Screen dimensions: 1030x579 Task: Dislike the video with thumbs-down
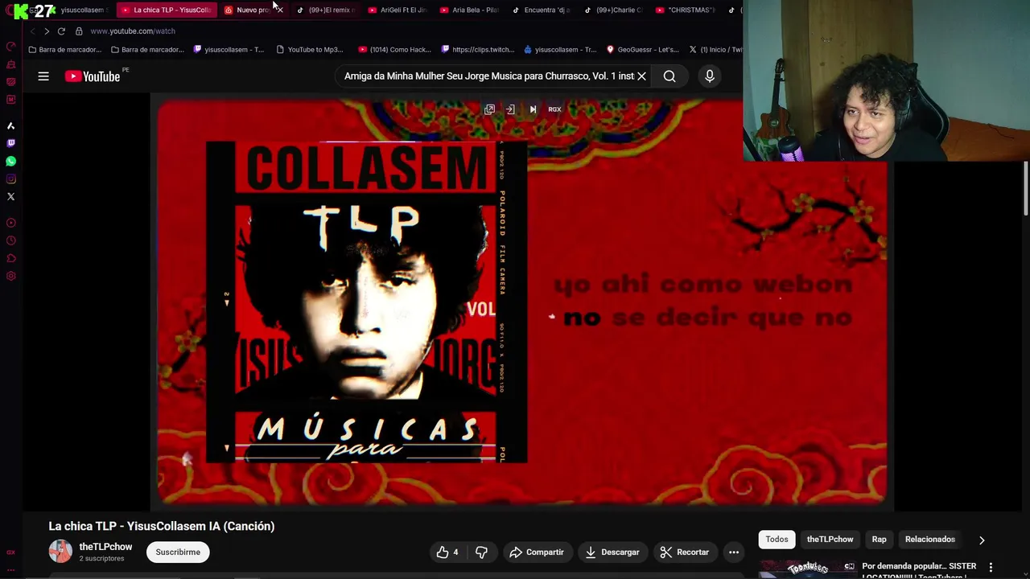(x=481, y=552)
